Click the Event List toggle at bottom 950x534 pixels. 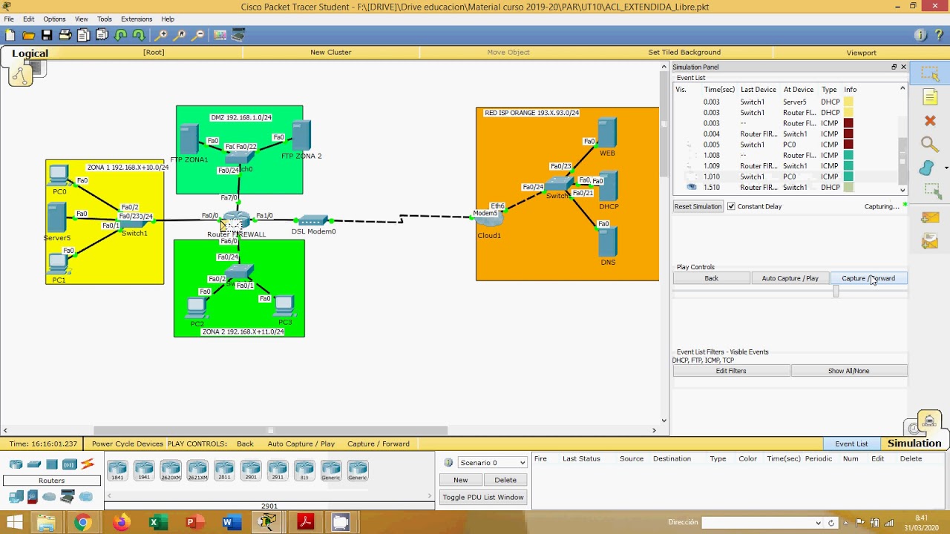pyautogui.click(x=851, y=444)
